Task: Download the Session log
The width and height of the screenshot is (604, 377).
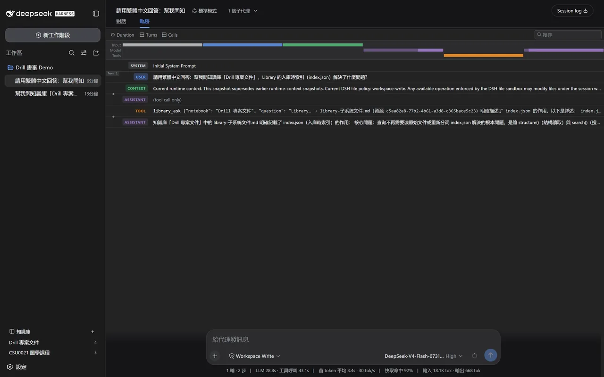Action: click(x=572, y=11)
